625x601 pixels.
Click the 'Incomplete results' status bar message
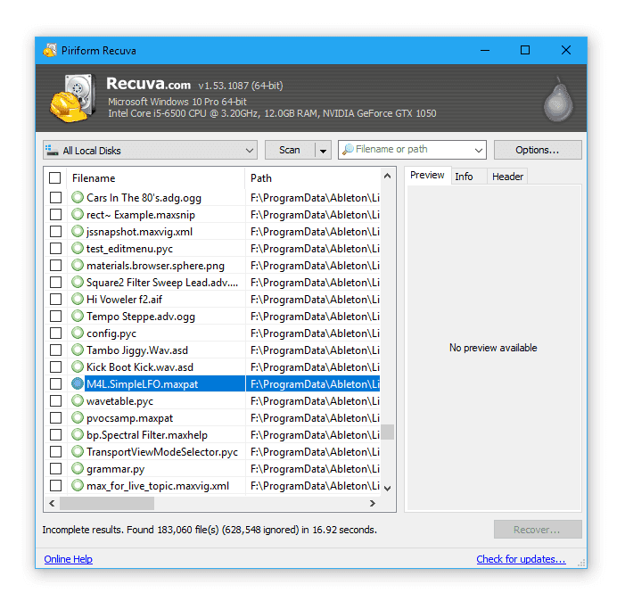click(x=210, y=530)
